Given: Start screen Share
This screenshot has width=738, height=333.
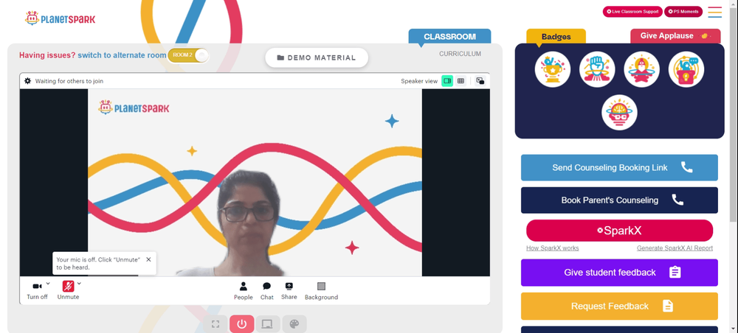Looking at the screenshot, I should coord(289,291).
